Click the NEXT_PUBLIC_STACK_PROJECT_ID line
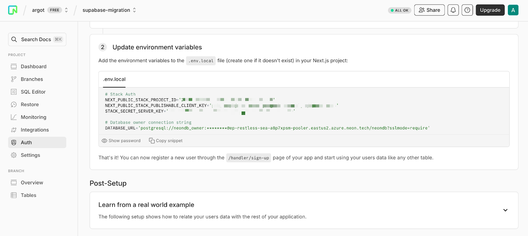528x236 pixels. [190, 100]
